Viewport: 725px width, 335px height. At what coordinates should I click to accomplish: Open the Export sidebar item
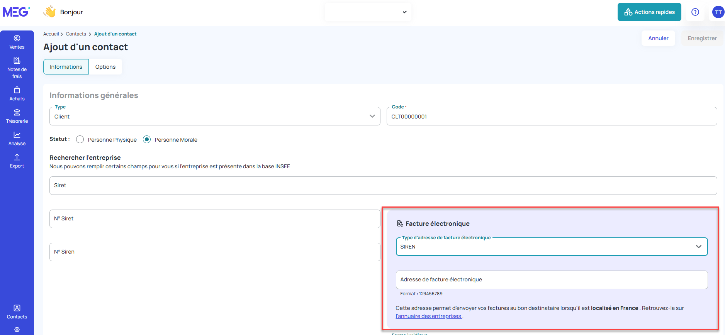pos(17,161)
